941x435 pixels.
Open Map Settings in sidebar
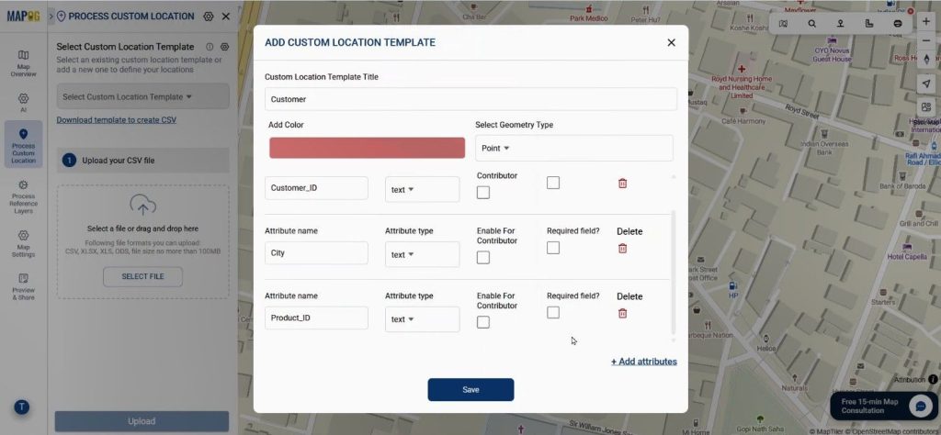(23, 244)
